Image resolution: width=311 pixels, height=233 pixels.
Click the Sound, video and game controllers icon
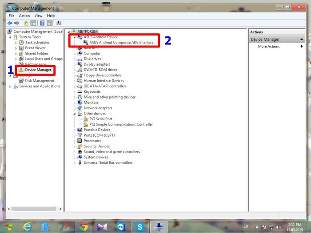80,152
